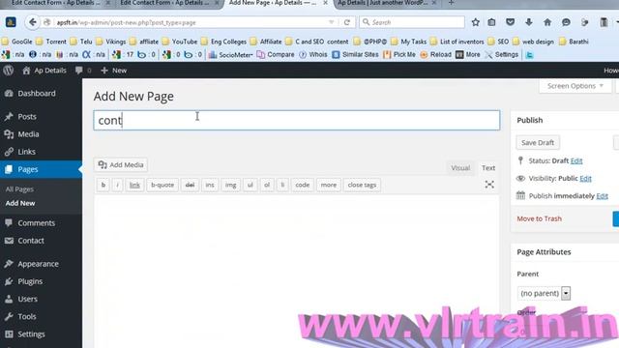
Task: Click the browser Search box
Action: 412,22
